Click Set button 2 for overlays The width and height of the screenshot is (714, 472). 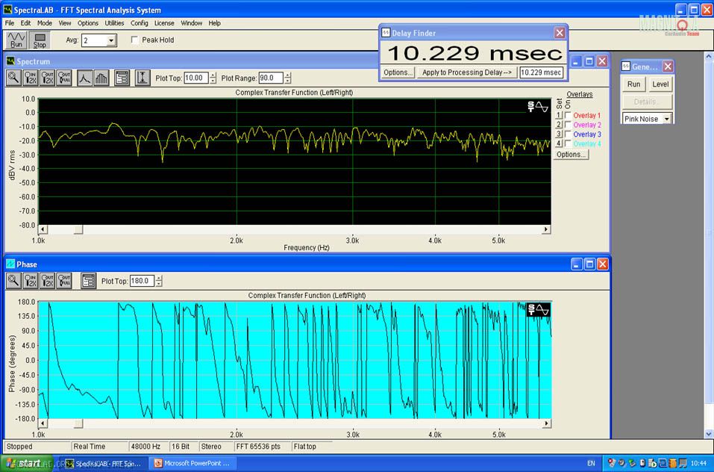tap(559, 125)
